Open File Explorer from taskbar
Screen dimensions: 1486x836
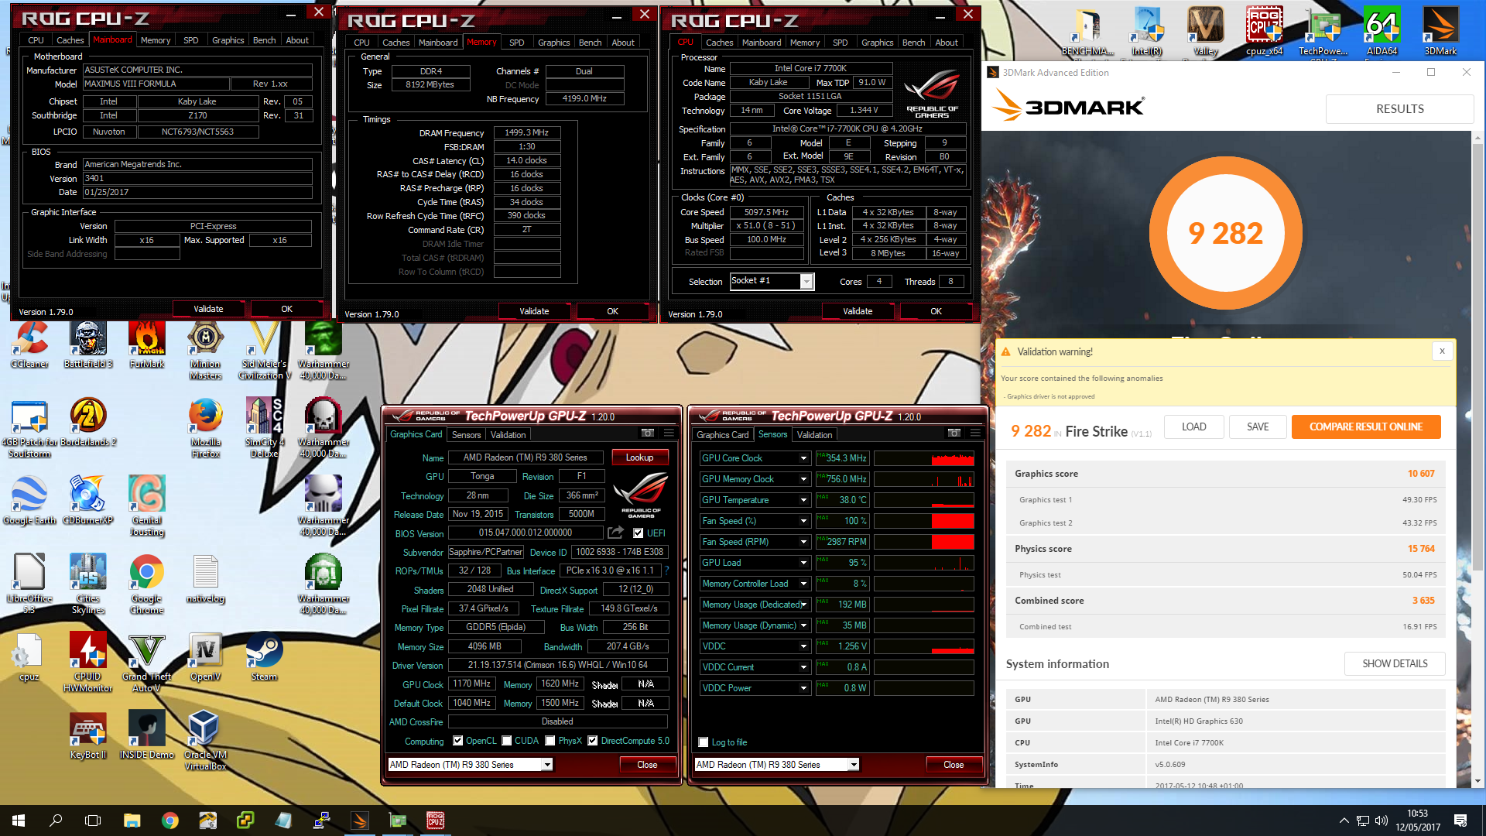pyautogui.click(x=132, y=821)
